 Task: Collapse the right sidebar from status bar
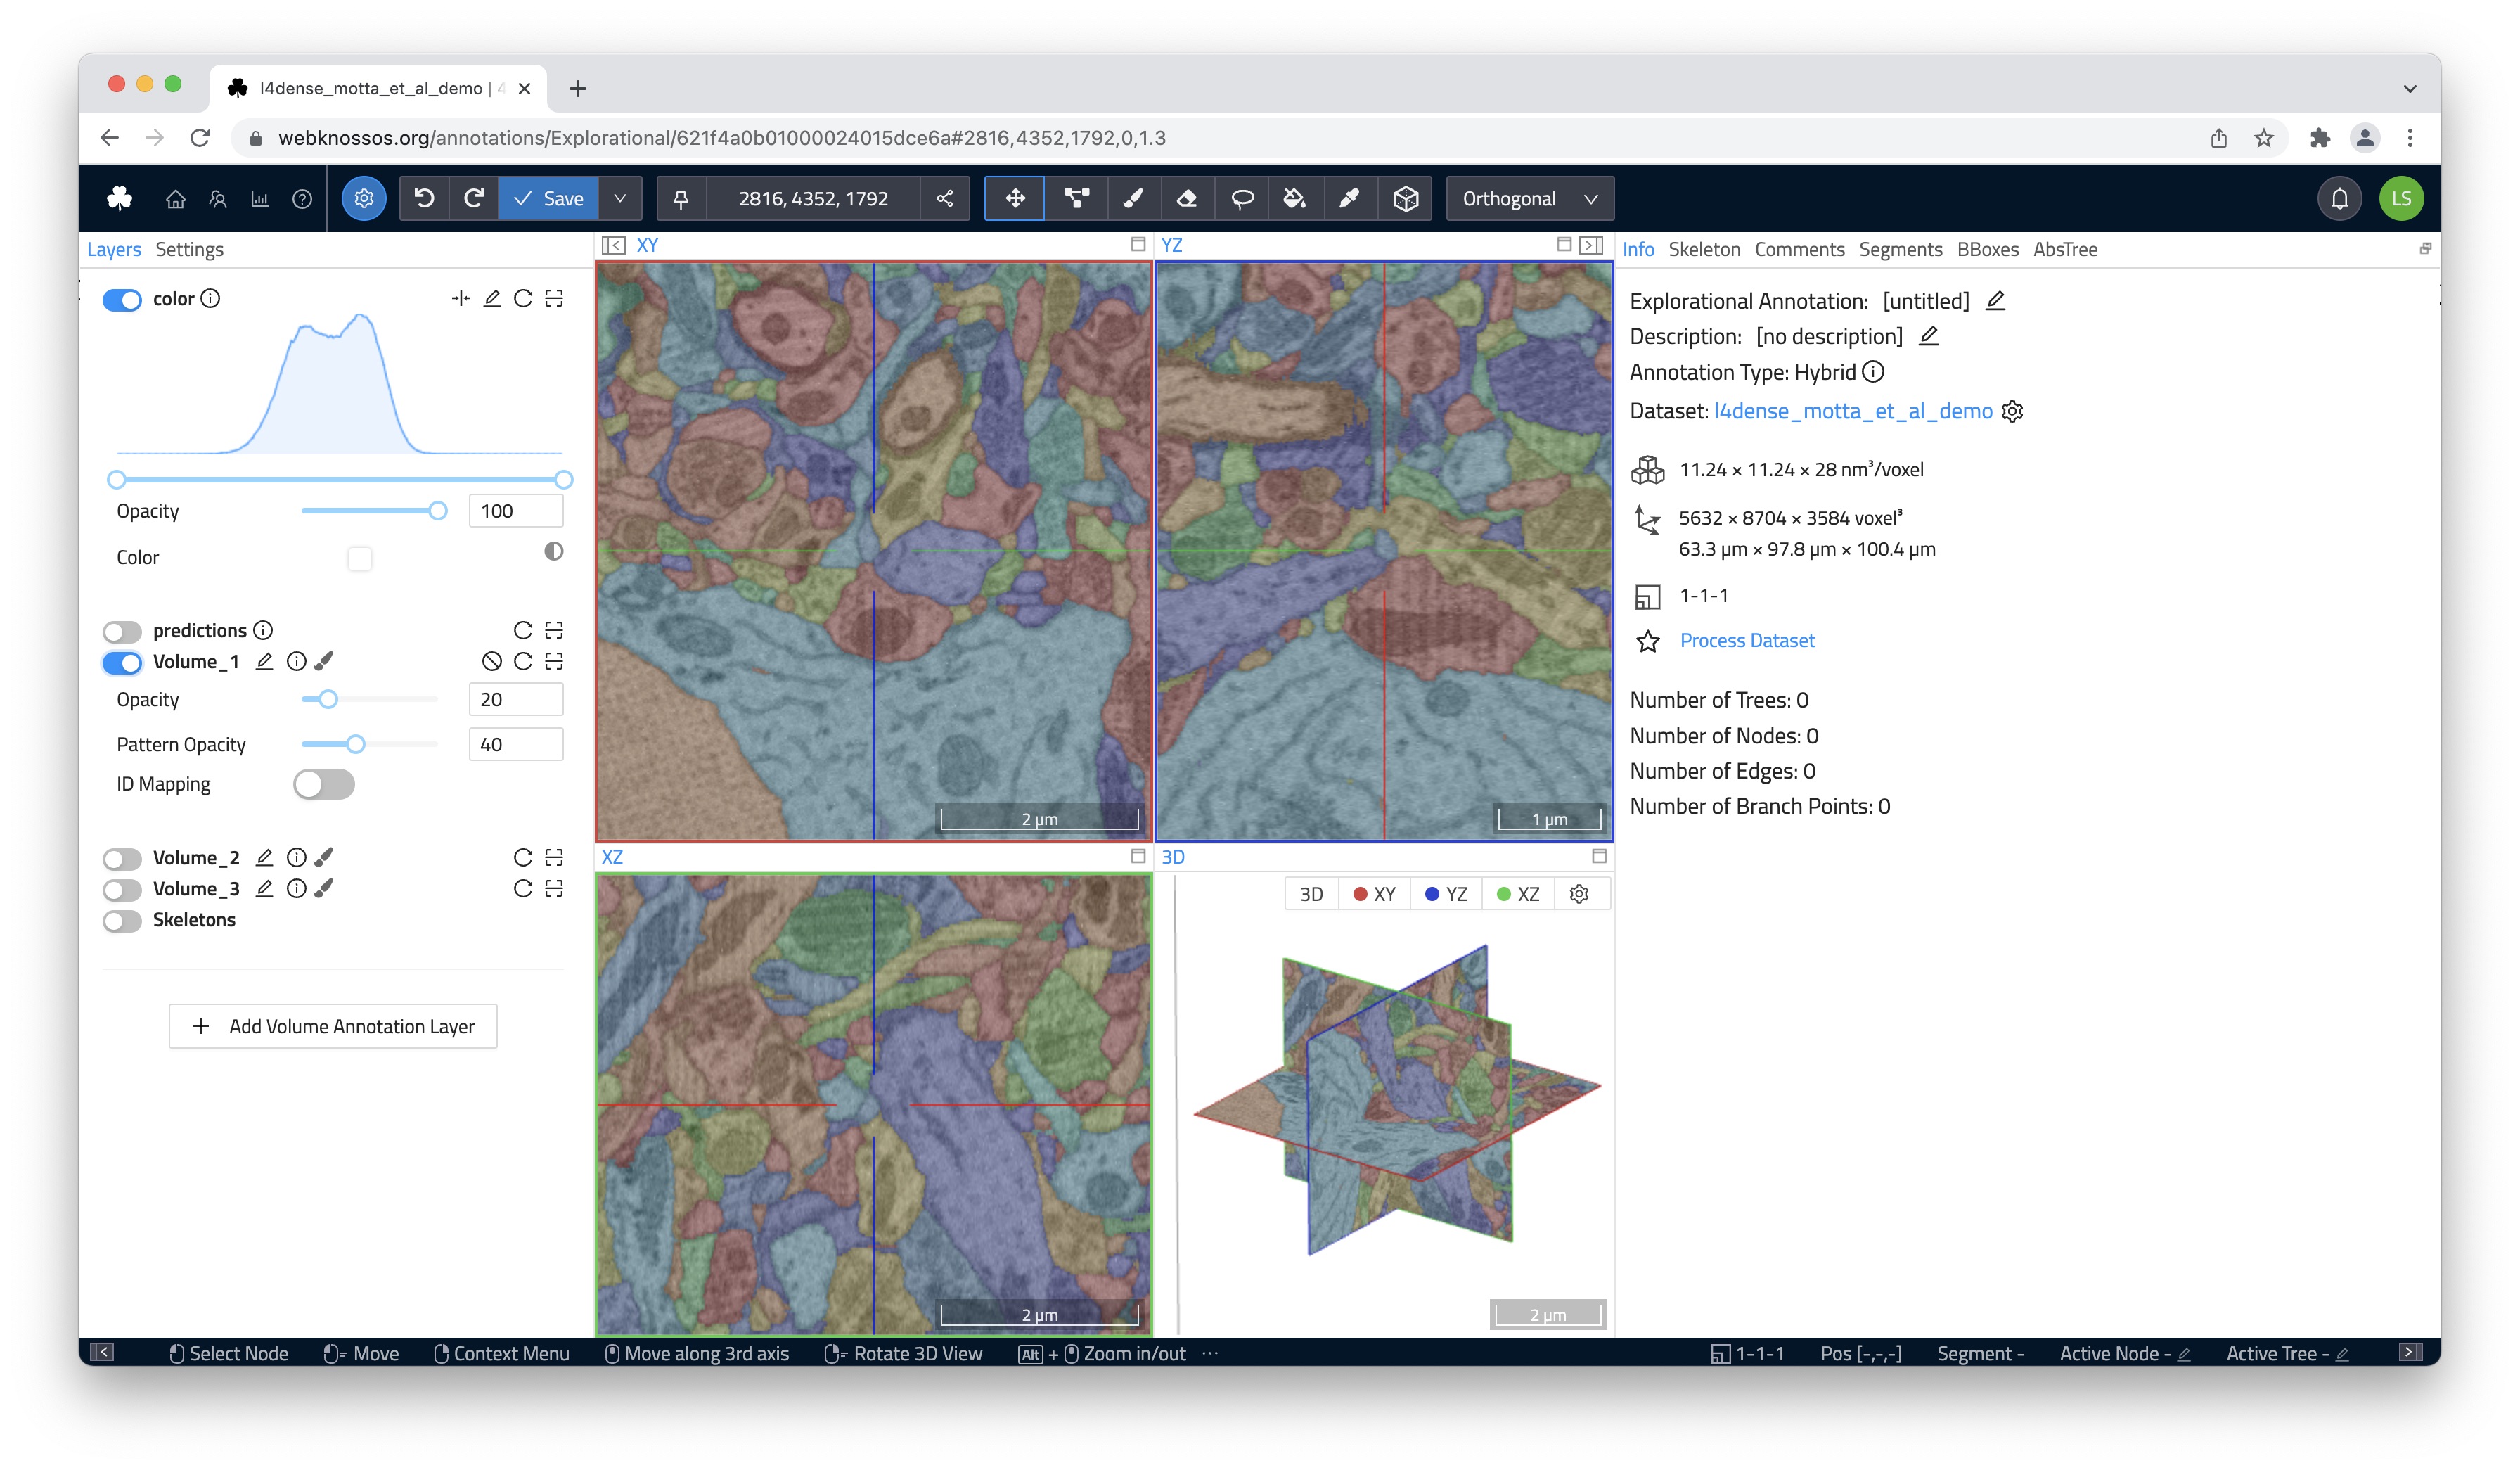click(2411, 1352)
